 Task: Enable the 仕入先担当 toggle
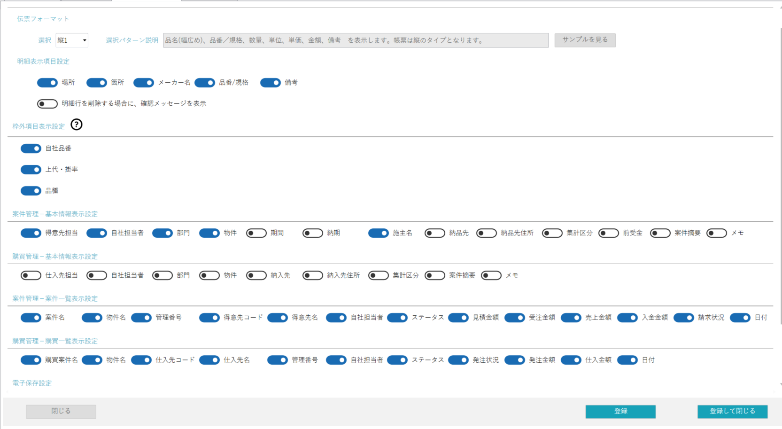tap(31, 275)
